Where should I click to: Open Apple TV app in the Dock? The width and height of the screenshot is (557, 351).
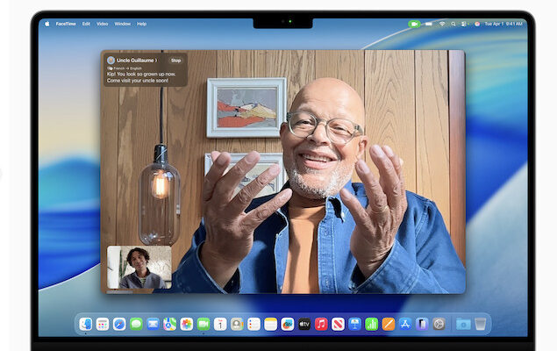[x=304, y=324]
